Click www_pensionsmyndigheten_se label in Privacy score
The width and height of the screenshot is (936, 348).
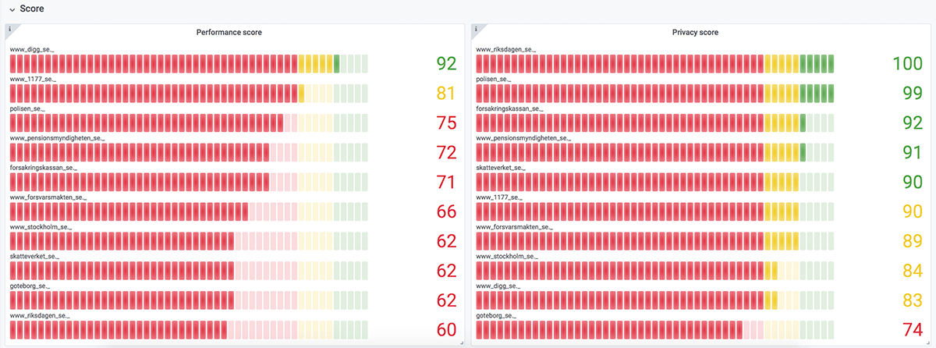pos(523,138)
